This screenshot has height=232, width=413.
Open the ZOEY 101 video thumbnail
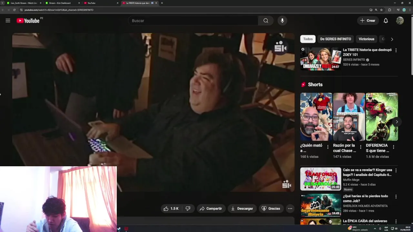pos(321,59)
